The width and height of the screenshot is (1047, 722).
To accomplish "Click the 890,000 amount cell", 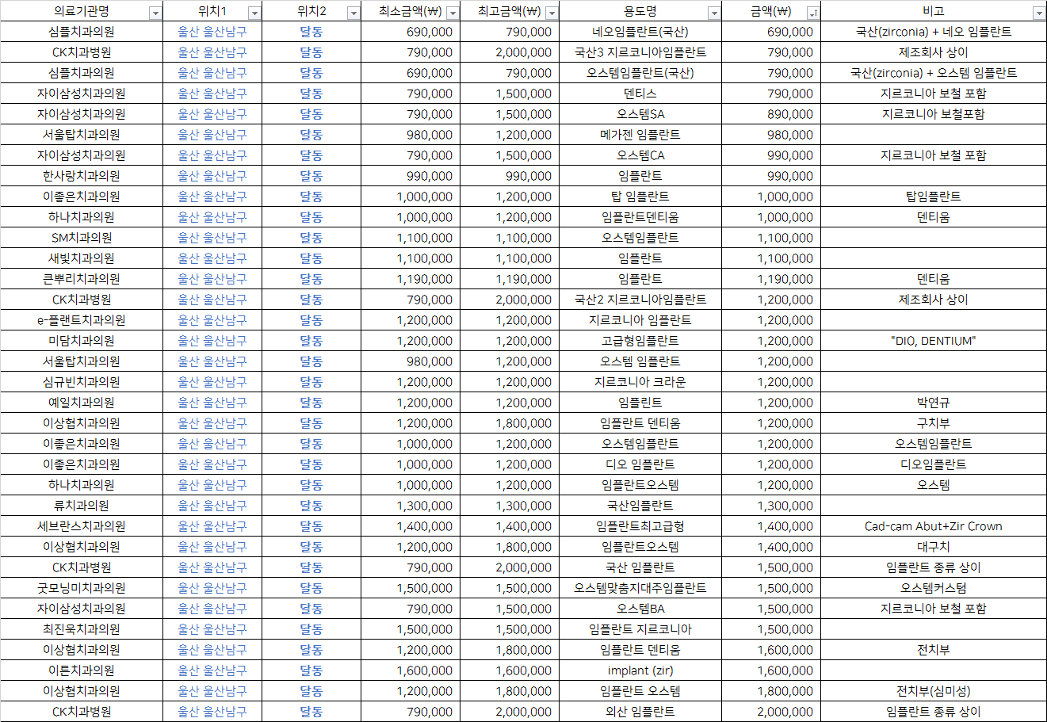I will tap(771, 114).
